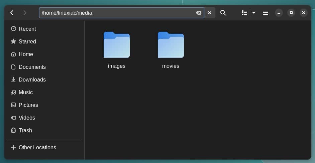Open Recent in the sidebar
Viewport: 315px width, 163px height.
[x=44, y=29]
